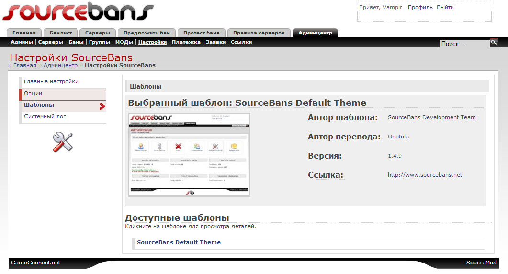Click the Главная breadcrumb link
The width and height of the screenshot is (508, 274).
pyautogui.click(x=24, y=65)
